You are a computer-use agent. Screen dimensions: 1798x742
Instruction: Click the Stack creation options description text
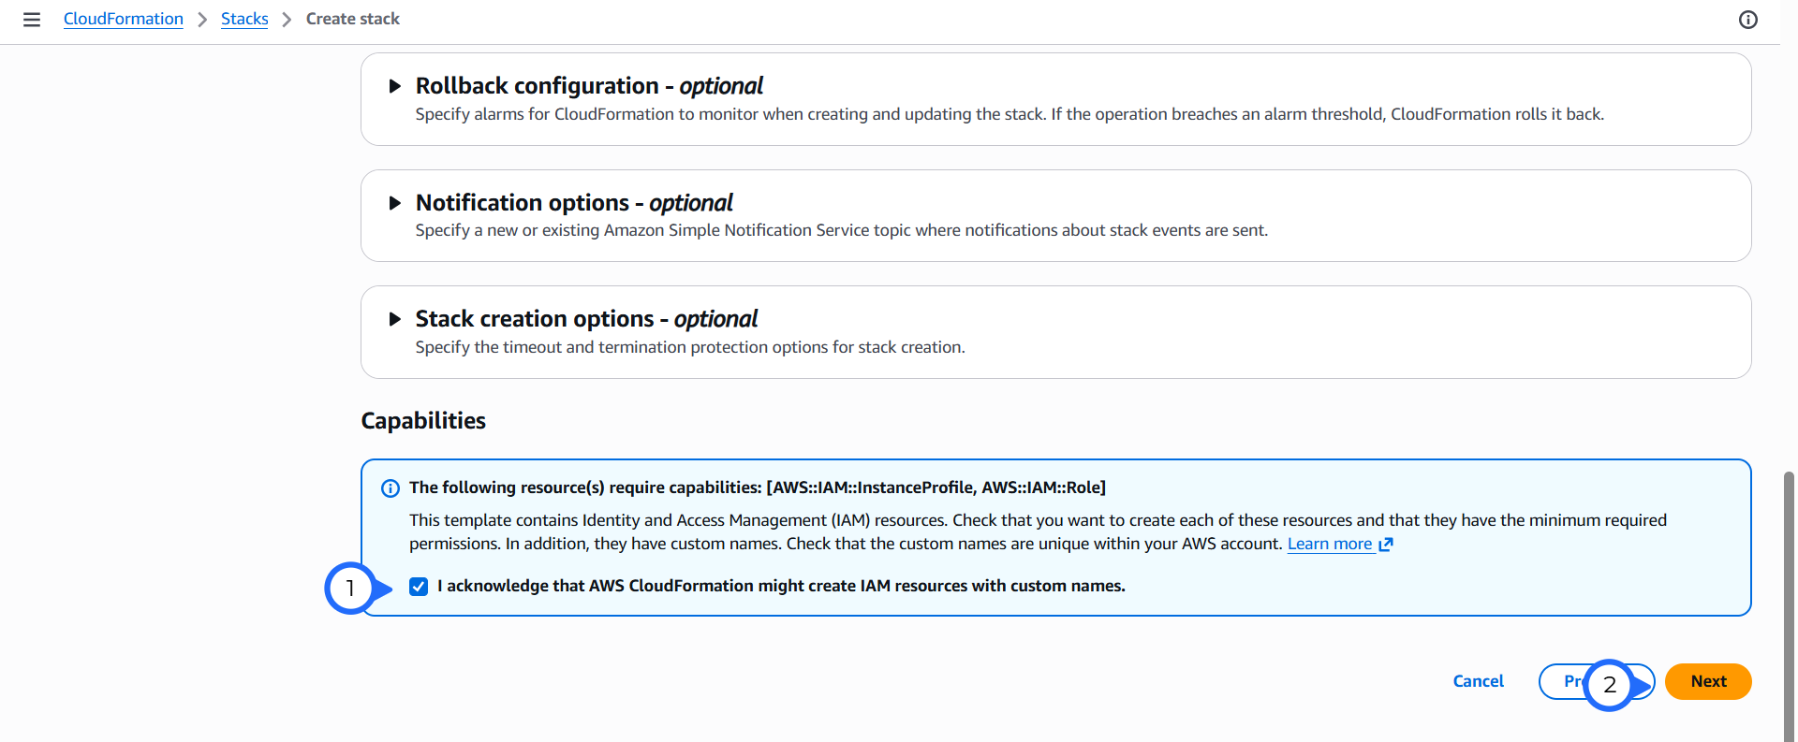pos(690,347)
